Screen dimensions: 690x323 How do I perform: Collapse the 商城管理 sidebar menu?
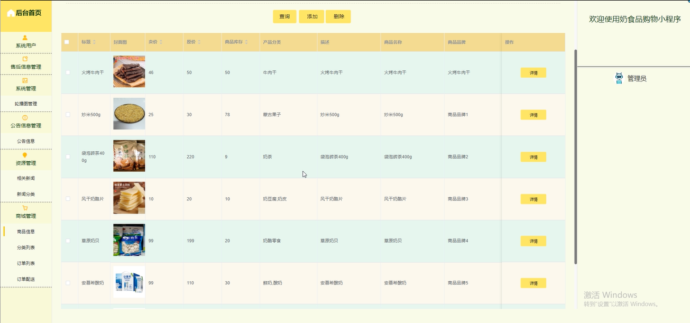pyautogui.click(x=26, y=213)
